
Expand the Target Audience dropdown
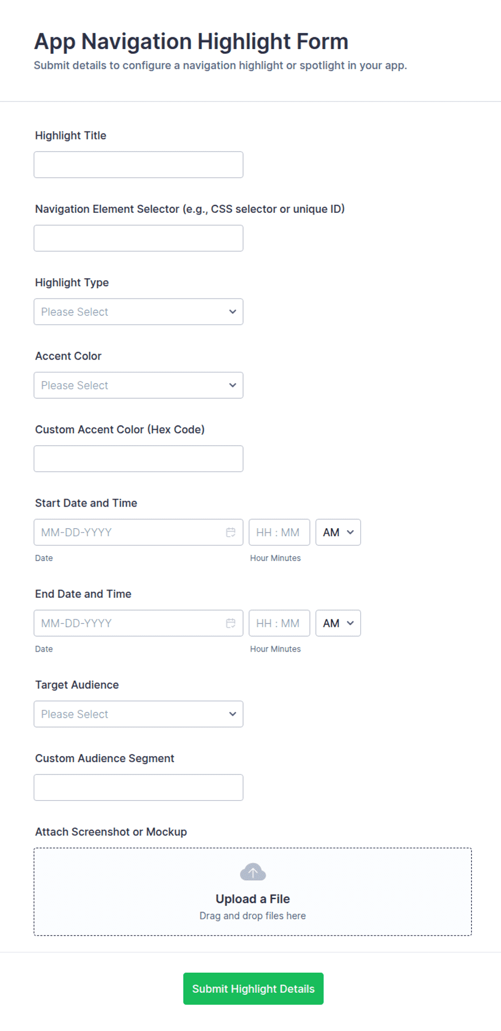138,714
